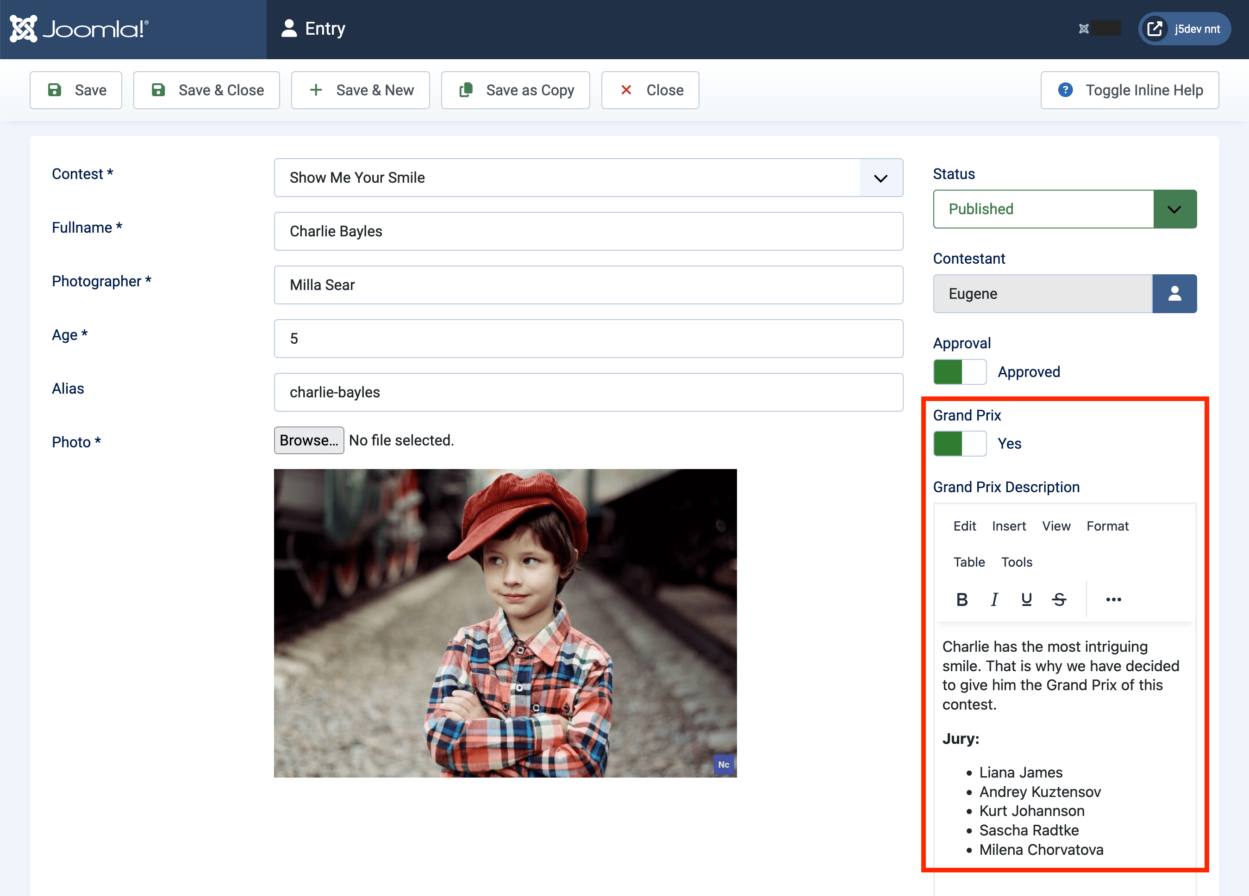Click Toggle Inline Help button
Screen dimensions: 1249x896
1129,90
